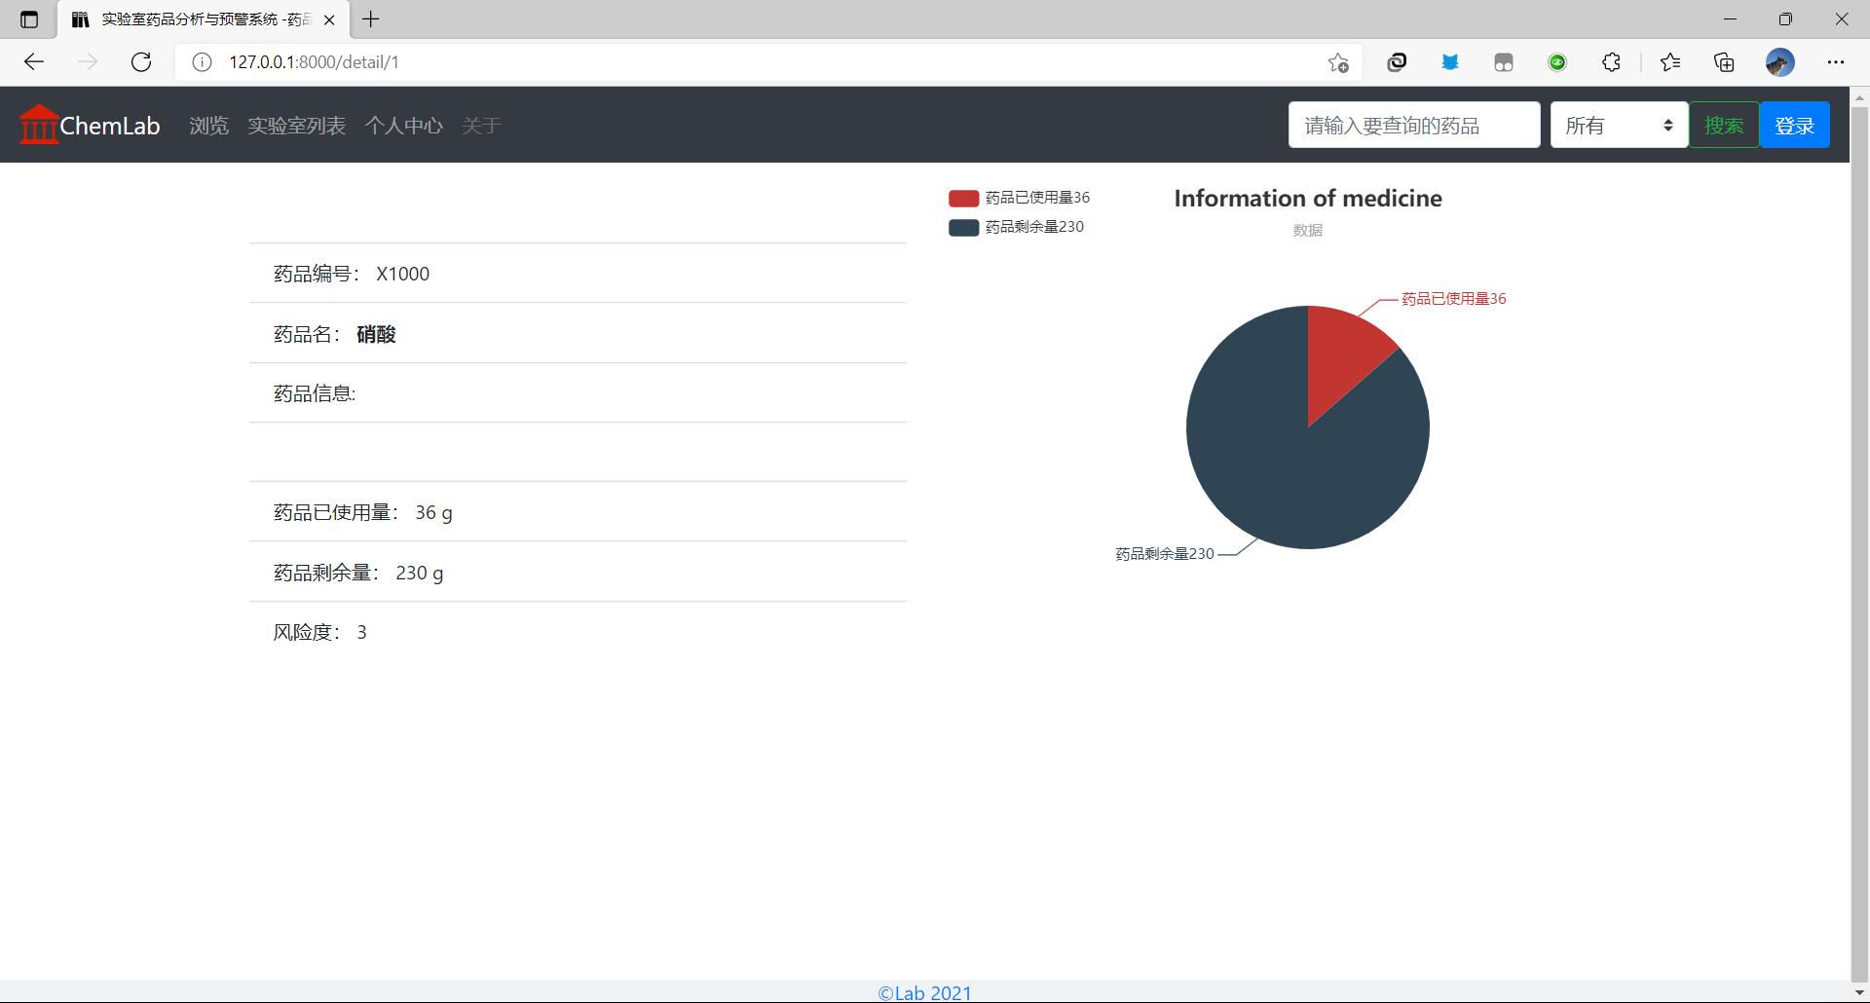This screenshot has width=1870, height=1003.
Task: Click the page scrollbar down arrow
Action: point(1859,993)
